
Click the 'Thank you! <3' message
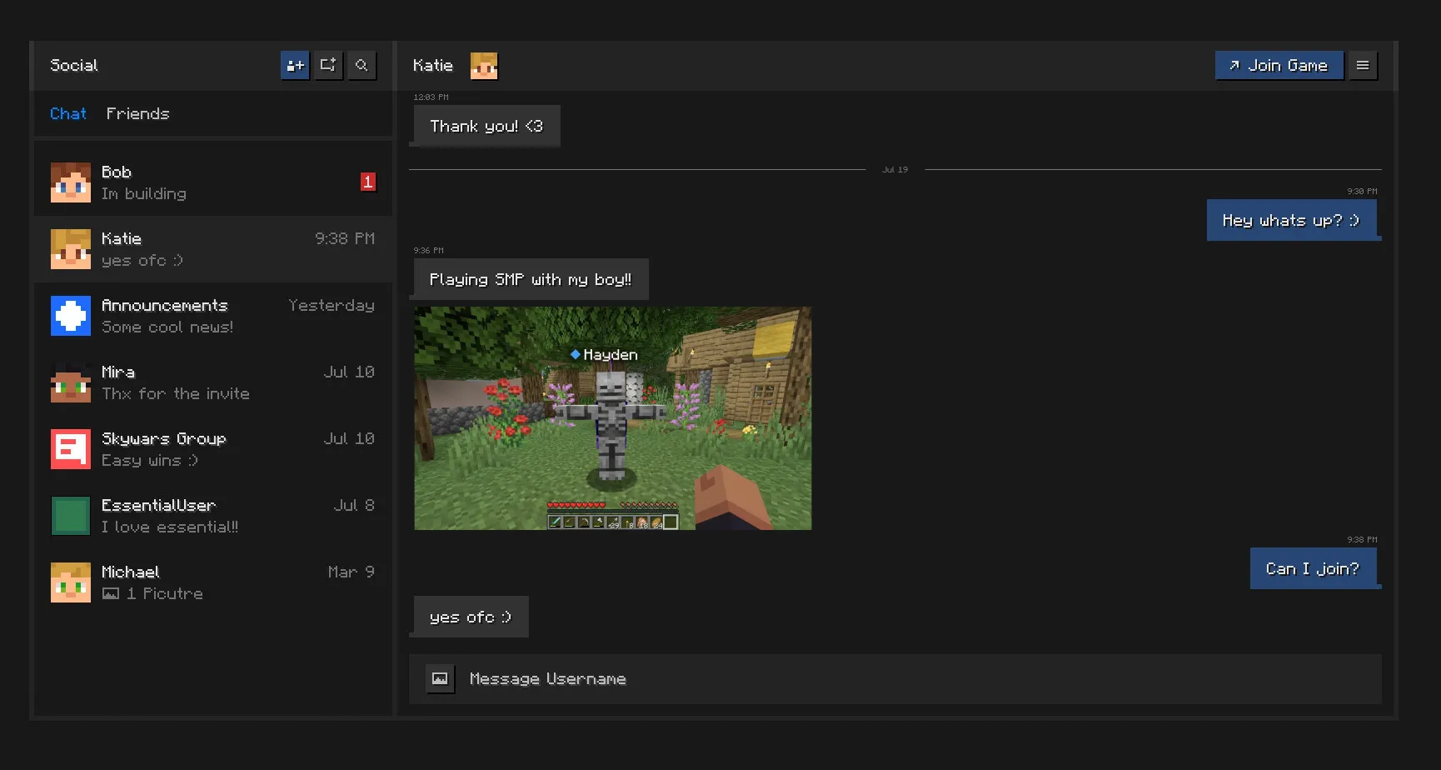[x=486, y=126]
